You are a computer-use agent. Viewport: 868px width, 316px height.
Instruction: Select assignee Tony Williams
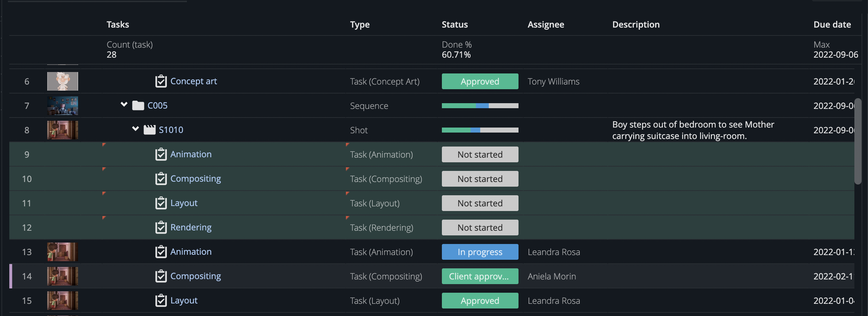click(553, 82)
